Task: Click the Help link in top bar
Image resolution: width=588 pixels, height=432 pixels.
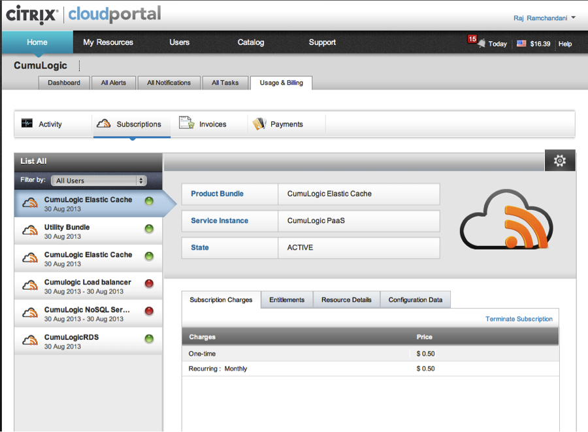Action: pyautogui.click(x=565, y=44)
